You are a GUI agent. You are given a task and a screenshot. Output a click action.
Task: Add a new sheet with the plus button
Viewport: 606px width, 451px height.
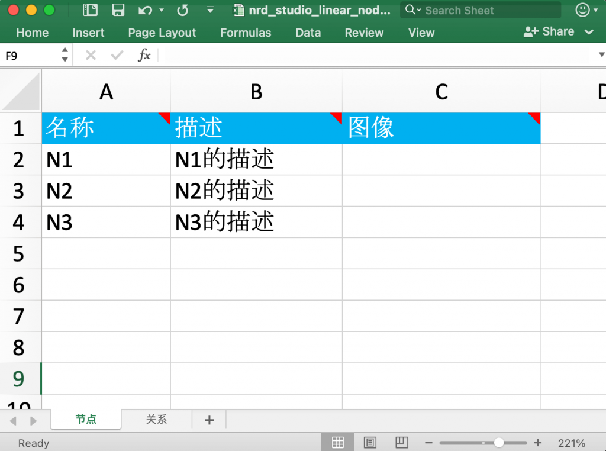[x=209, y=420]
